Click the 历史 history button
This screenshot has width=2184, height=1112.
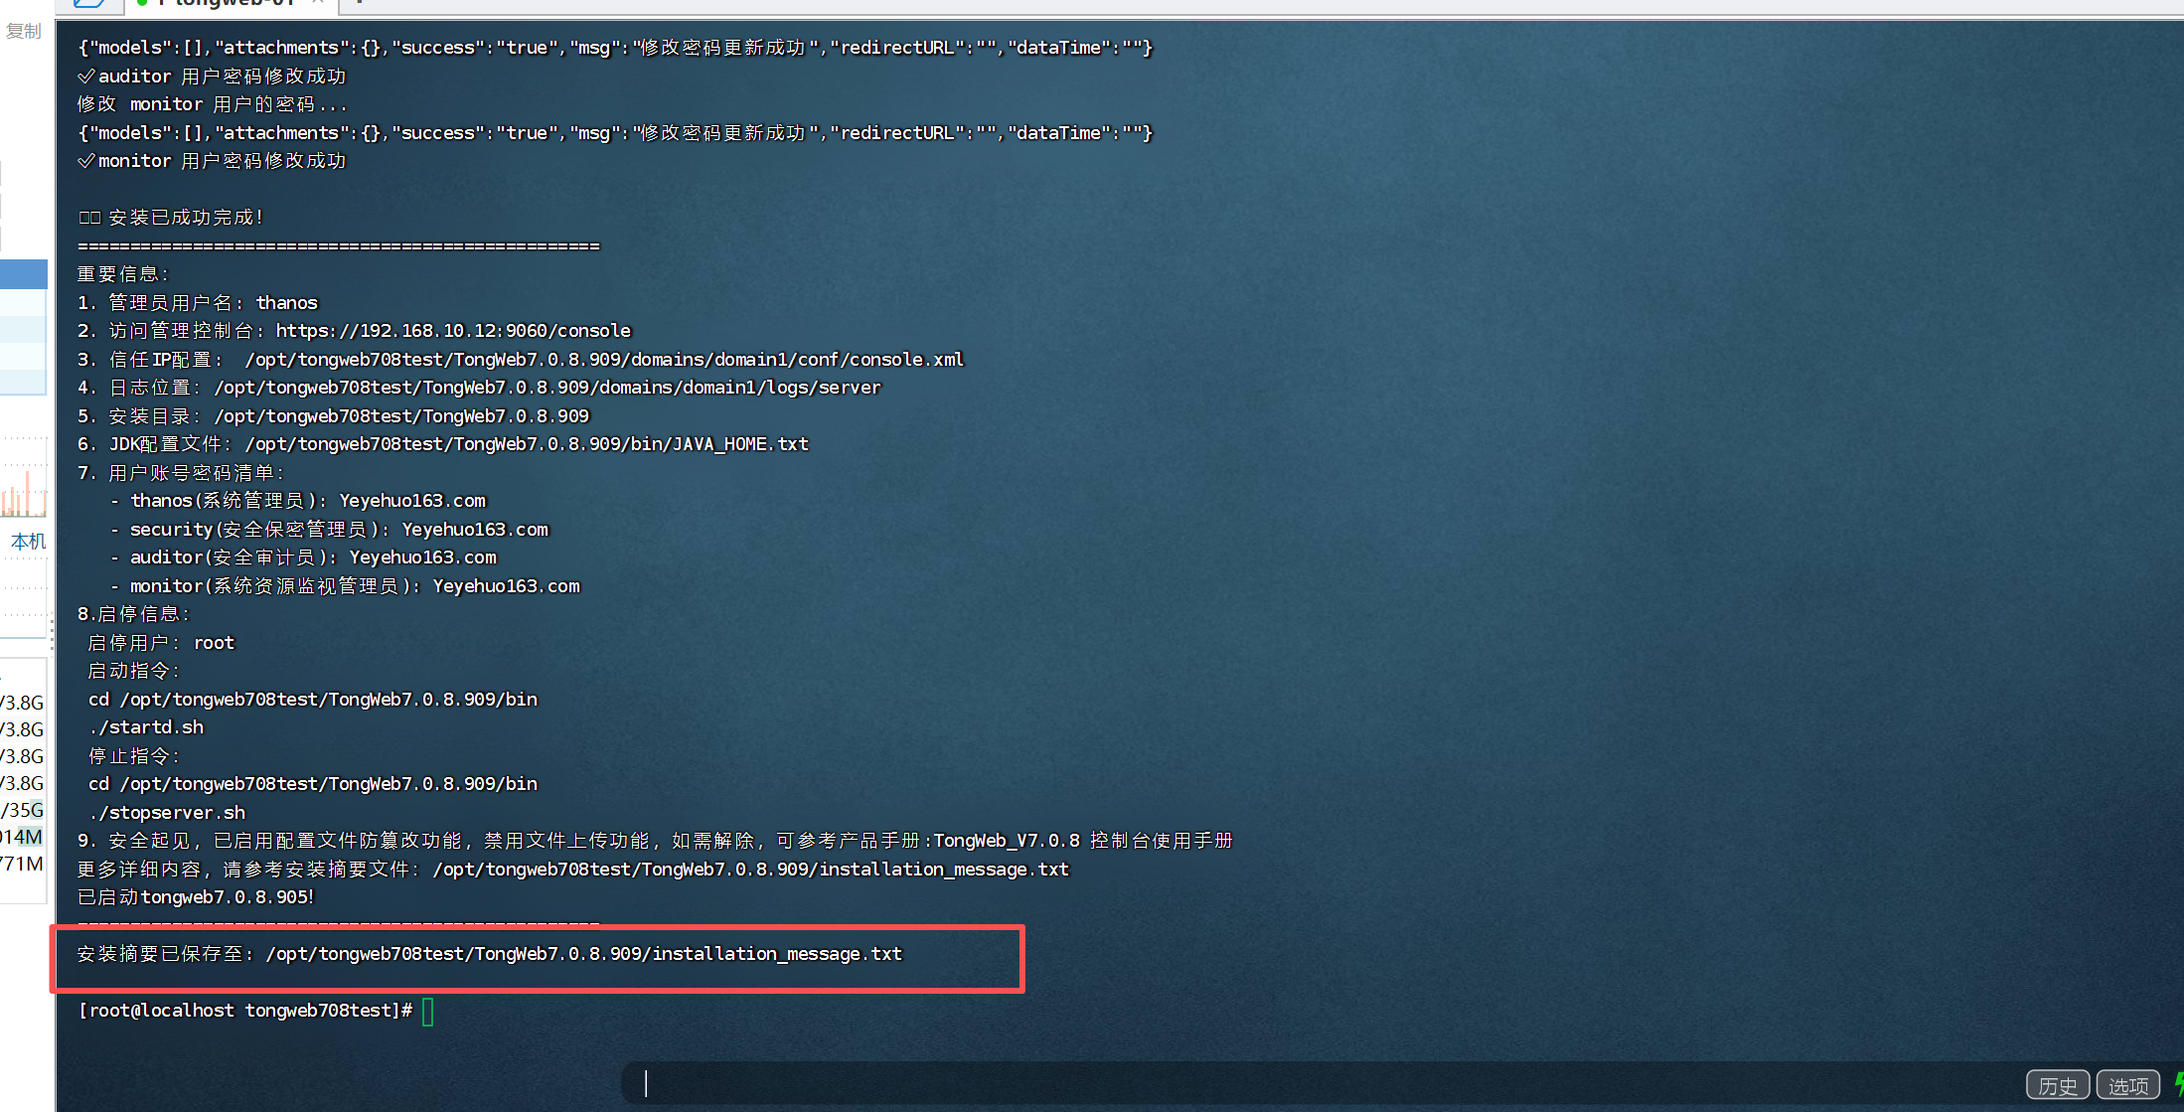2057,1085
